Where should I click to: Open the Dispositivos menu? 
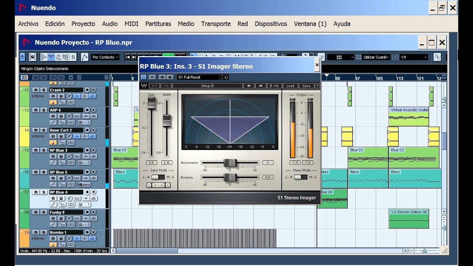pos(271,24)
